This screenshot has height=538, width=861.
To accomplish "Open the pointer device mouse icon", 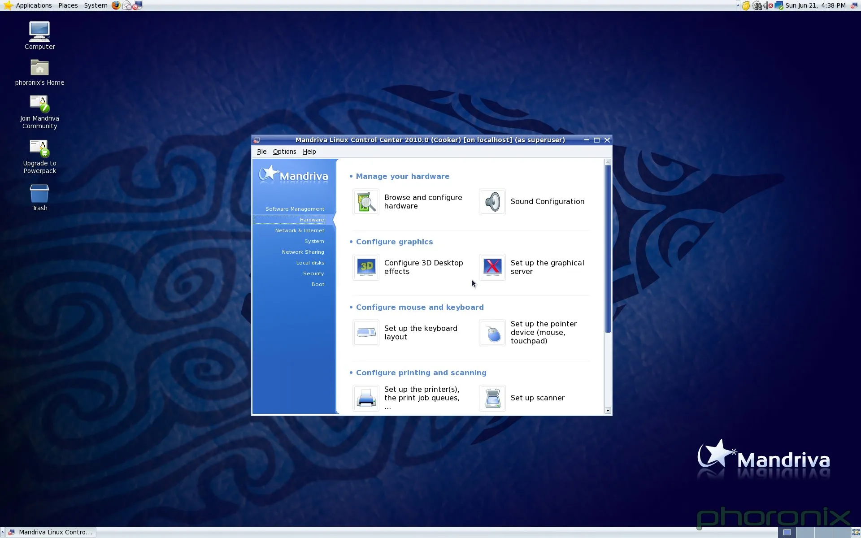I will point(492,333).
